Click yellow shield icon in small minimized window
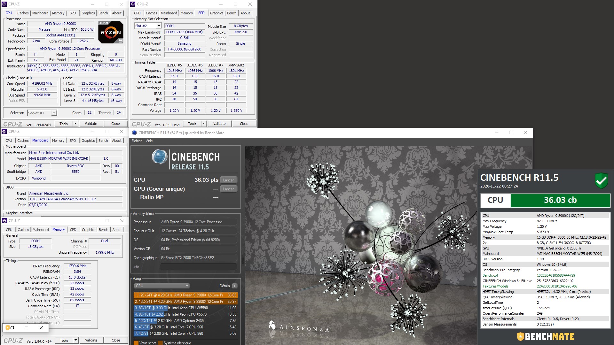 click(8, 328)
